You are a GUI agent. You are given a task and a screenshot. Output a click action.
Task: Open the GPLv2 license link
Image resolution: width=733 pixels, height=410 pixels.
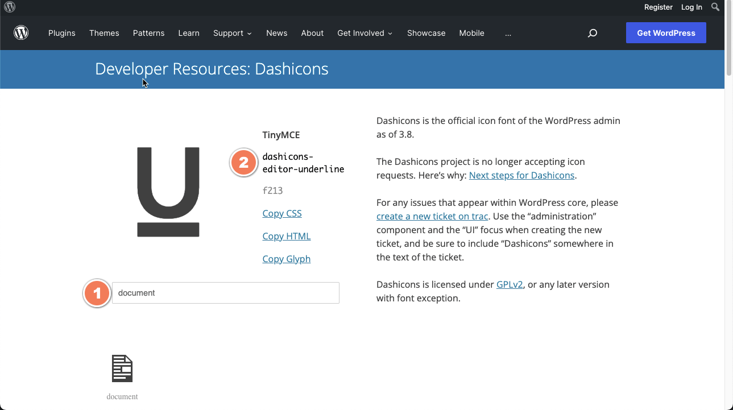point(510,284)
